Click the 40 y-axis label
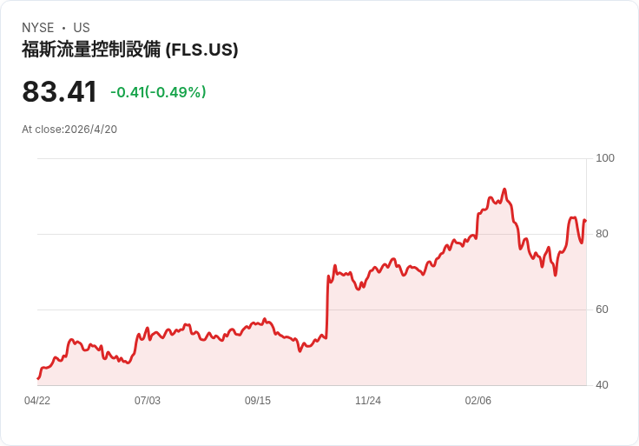The image size is (639, 446). pos(601,385)
